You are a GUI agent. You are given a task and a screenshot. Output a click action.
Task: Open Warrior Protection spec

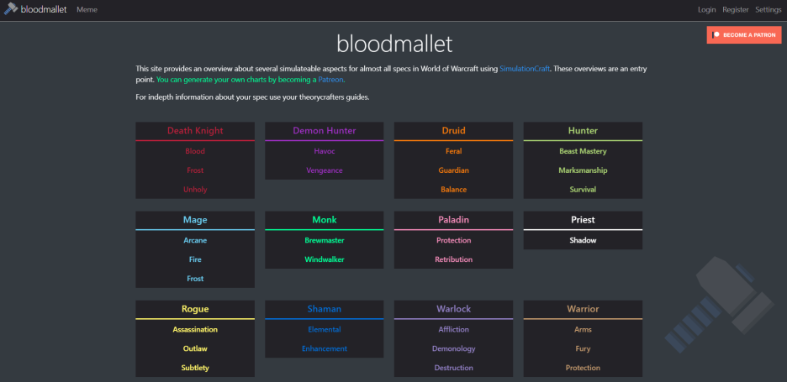(583, 368)
